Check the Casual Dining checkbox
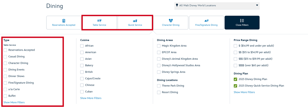Image resolution: width=308 pixels, height=107 pixels. 5,57
